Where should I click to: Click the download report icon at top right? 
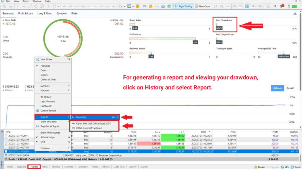[x=295, y=14]
